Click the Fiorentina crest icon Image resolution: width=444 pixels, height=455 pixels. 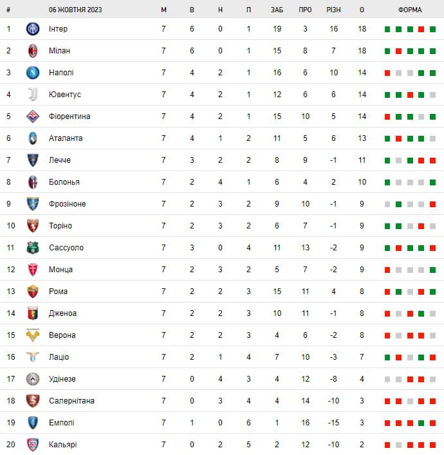[x=33, y=116]
